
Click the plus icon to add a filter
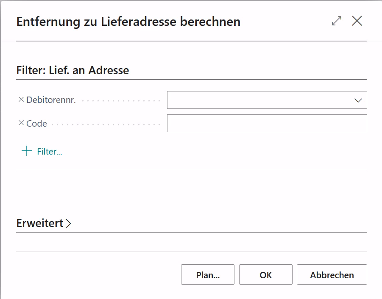[27, 151]
